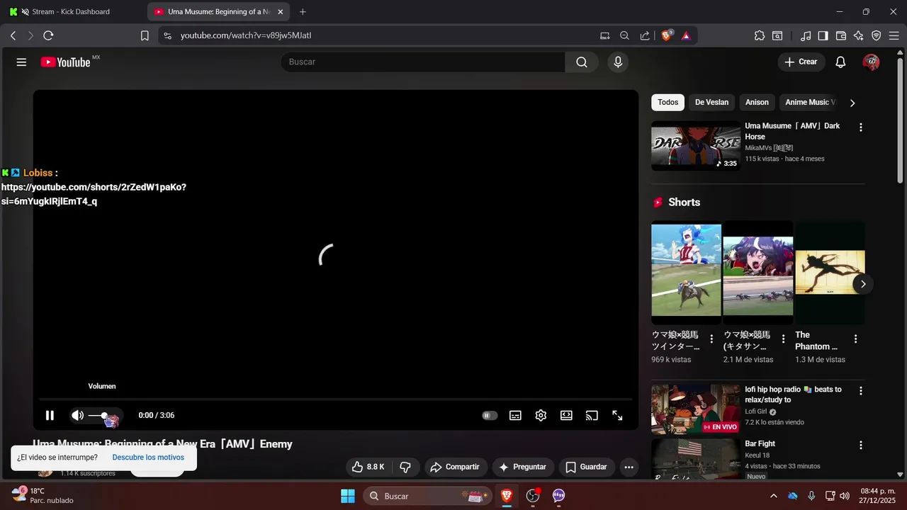Bookmark this page
Screen dimensions: 907x510
(145, 35)
